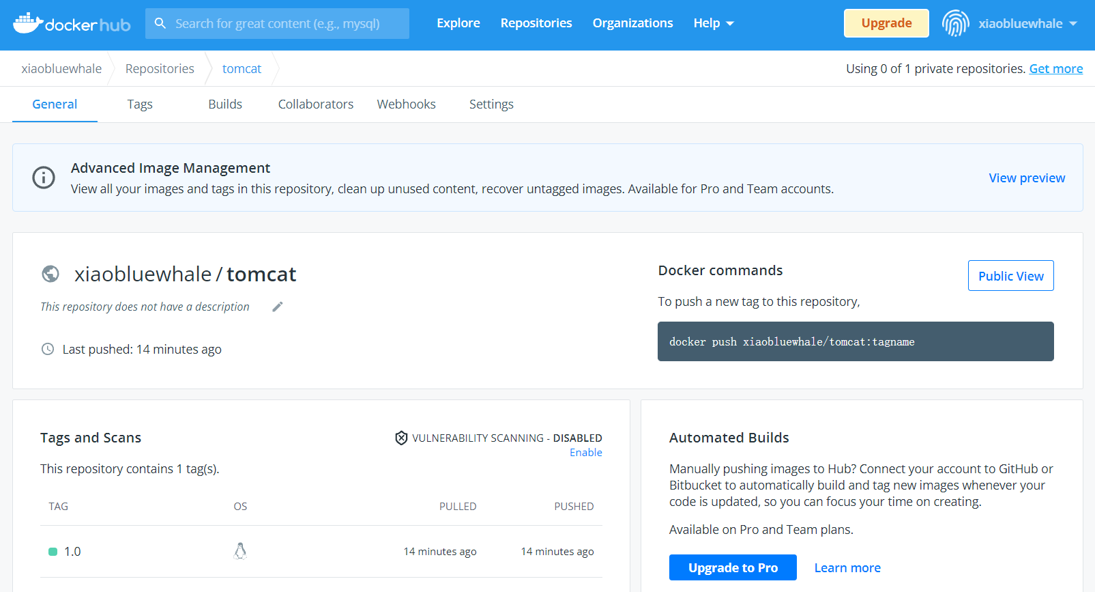Viewport: 1095px width, 592px height.
Task: Click the xiaobluewhale breadcrumb
Action: coord(61,69)
